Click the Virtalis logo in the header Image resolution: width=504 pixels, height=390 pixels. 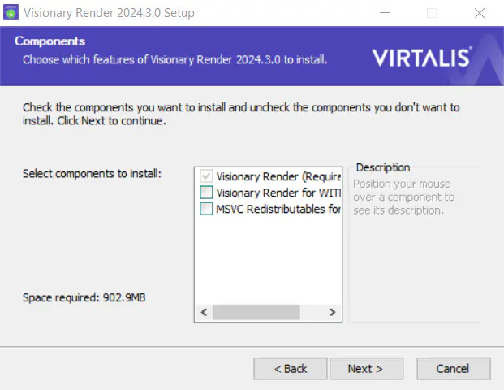pyautogui.click(x=422, y=58)
